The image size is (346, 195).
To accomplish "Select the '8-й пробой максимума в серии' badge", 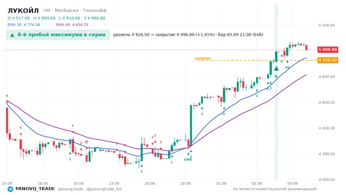I will 58,35.
